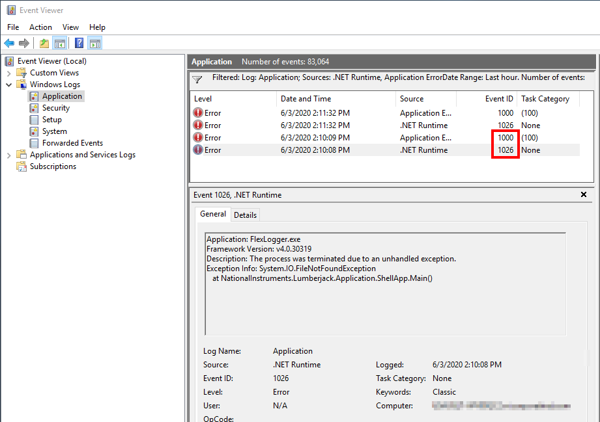Image resolution: width=600 pixels, height=422 pixels.
Task: Toggle the Show/Hide Console Tree button
Action: [x=60, y=44]
